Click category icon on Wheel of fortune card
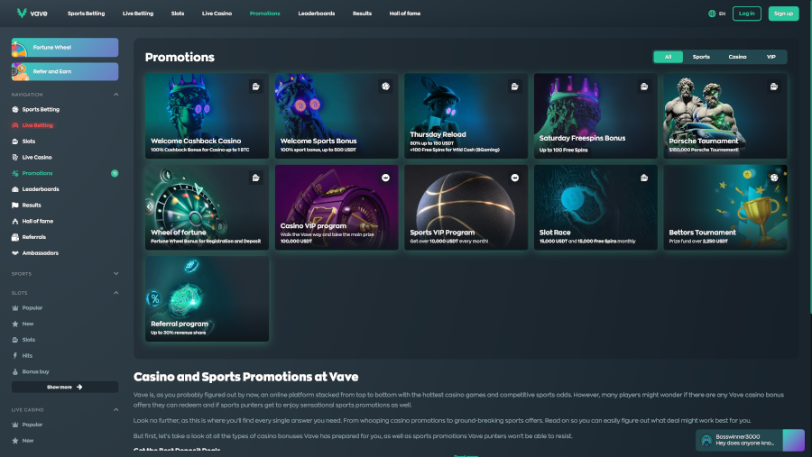Image resolution: width=812 pixels, height=457 pixels. pyautogui.click(x=256, y=178)
